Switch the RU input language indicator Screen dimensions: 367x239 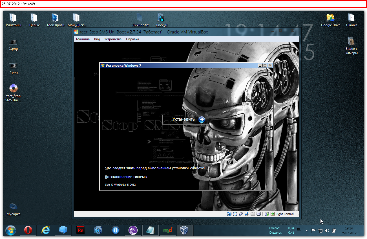pyautogui.click(x=299, y=230)
